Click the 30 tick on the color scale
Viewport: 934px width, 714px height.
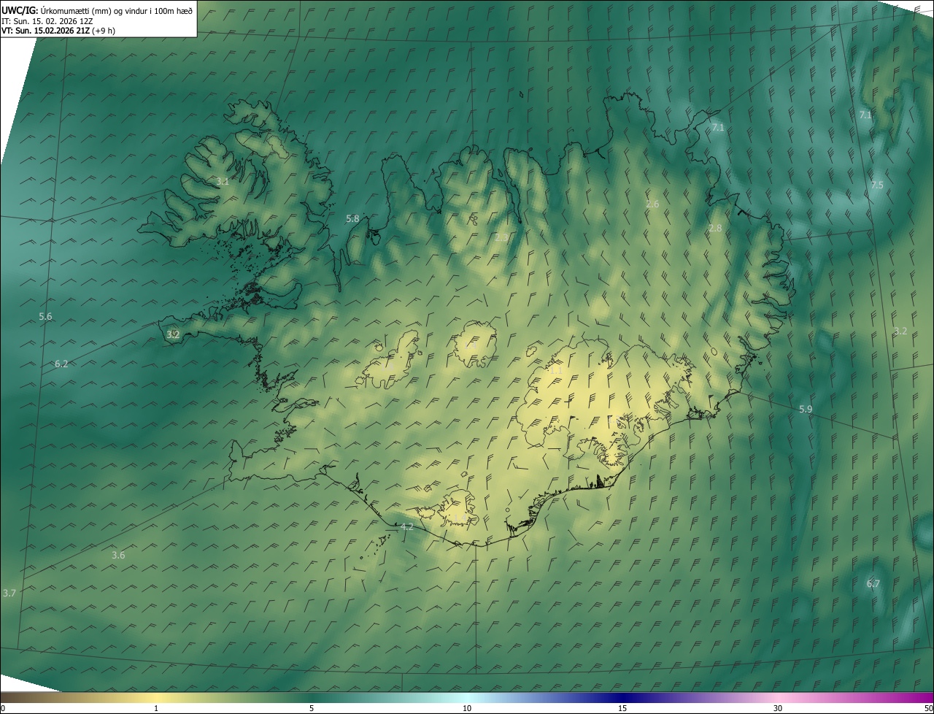click(x=778, y=708)
